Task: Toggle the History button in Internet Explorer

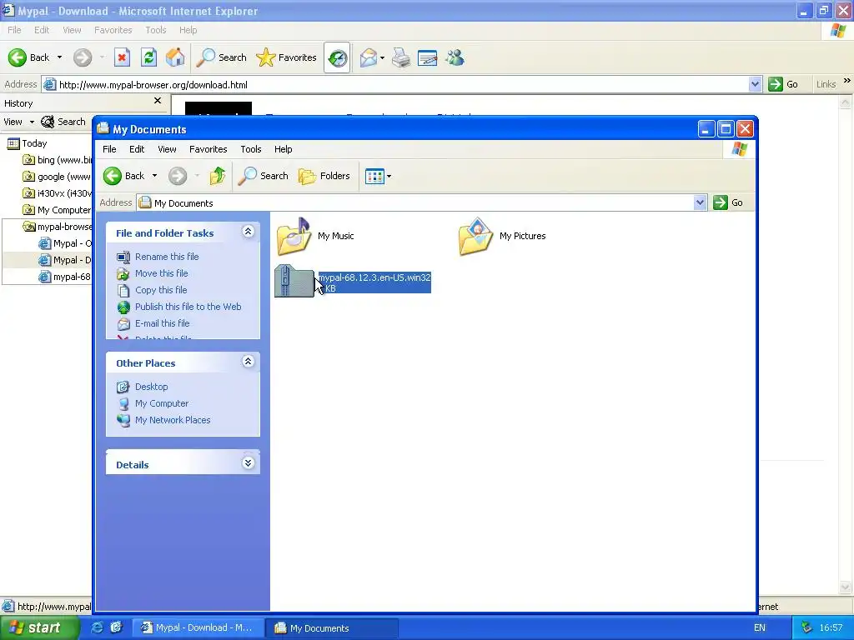Action: [337, 57]
